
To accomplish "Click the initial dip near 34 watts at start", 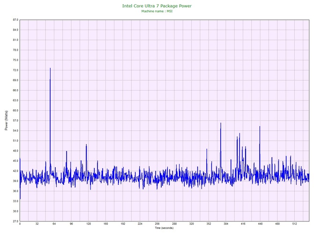I will click(20, 198).
